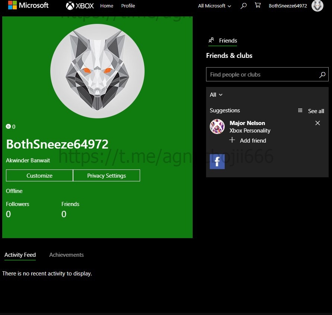Dismiss the Major Nelson suggestion
This screenshot has height=315, width=332.
click(x=317, y=123)
